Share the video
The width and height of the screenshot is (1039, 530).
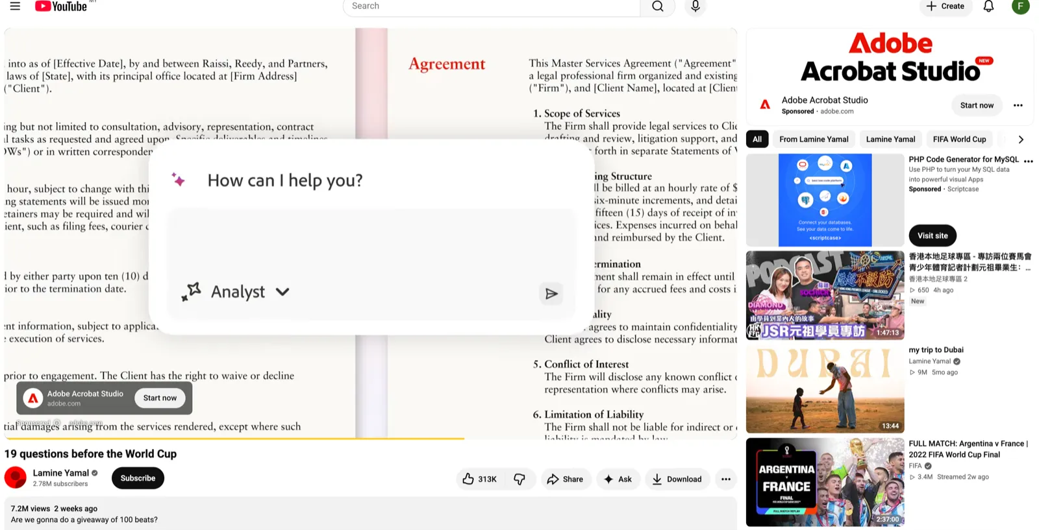tap(565, 479)
